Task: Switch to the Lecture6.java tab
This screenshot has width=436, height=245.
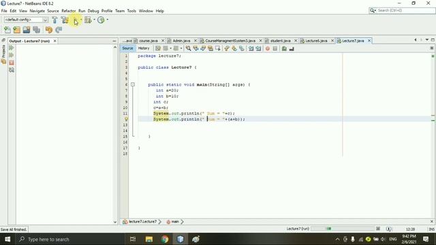Action: 316,41
